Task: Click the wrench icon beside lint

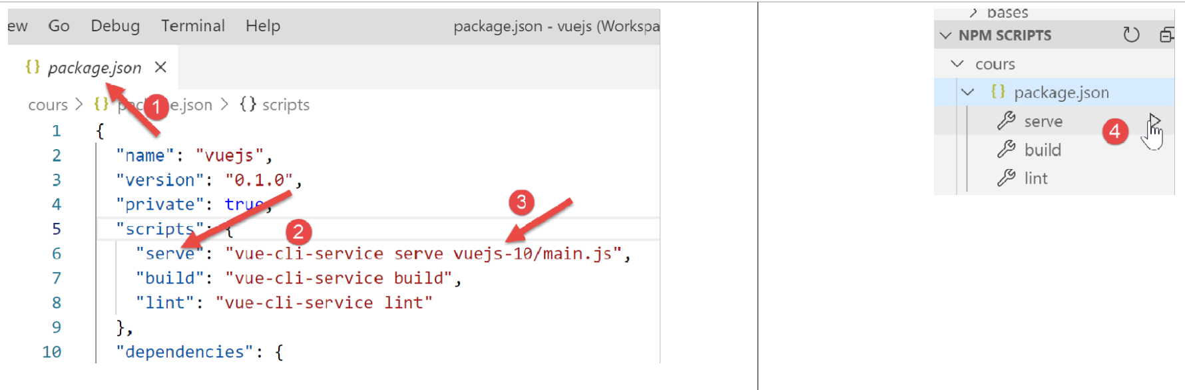Action: [x=1006, y=178]
